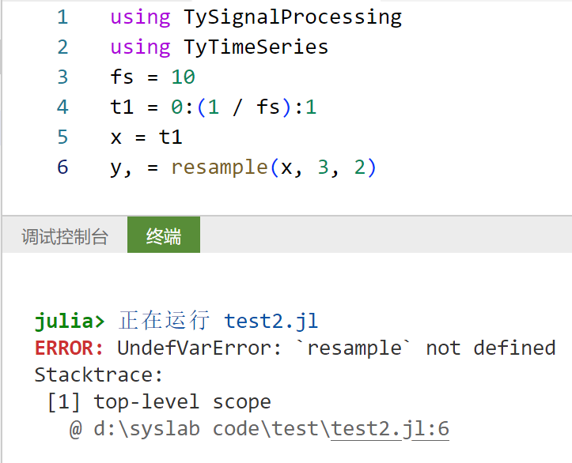Click line number 2 in the gutter

pos(63,47)
